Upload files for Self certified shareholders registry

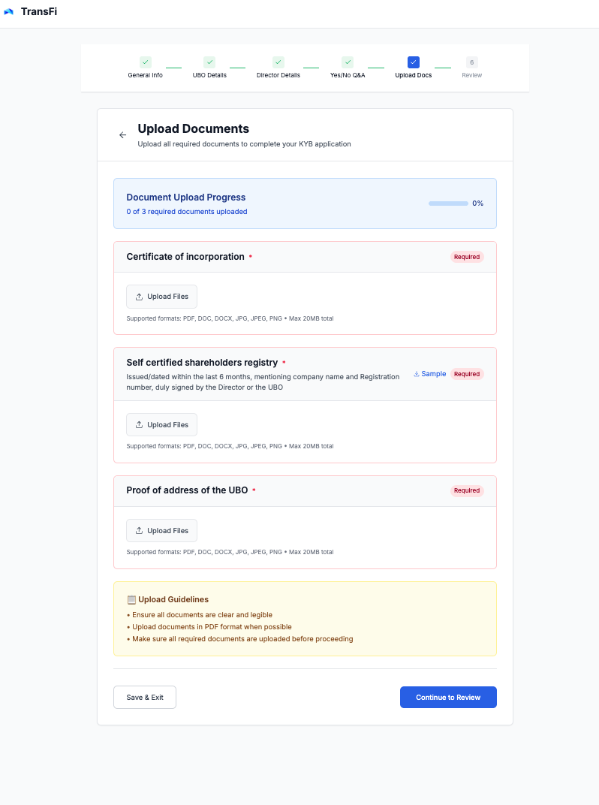(161, 425)
